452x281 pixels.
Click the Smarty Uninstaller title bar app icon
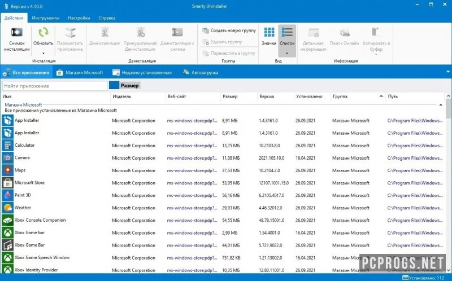pyautogui.click(x=6, y=6)
